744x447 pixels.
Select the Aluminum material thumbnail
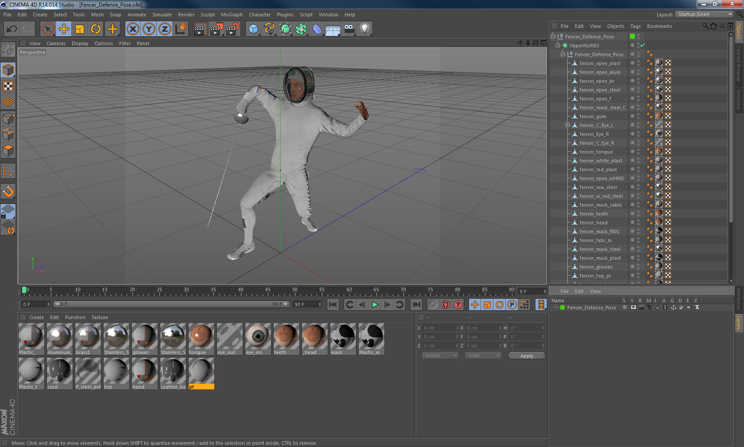tap(60, 339)
